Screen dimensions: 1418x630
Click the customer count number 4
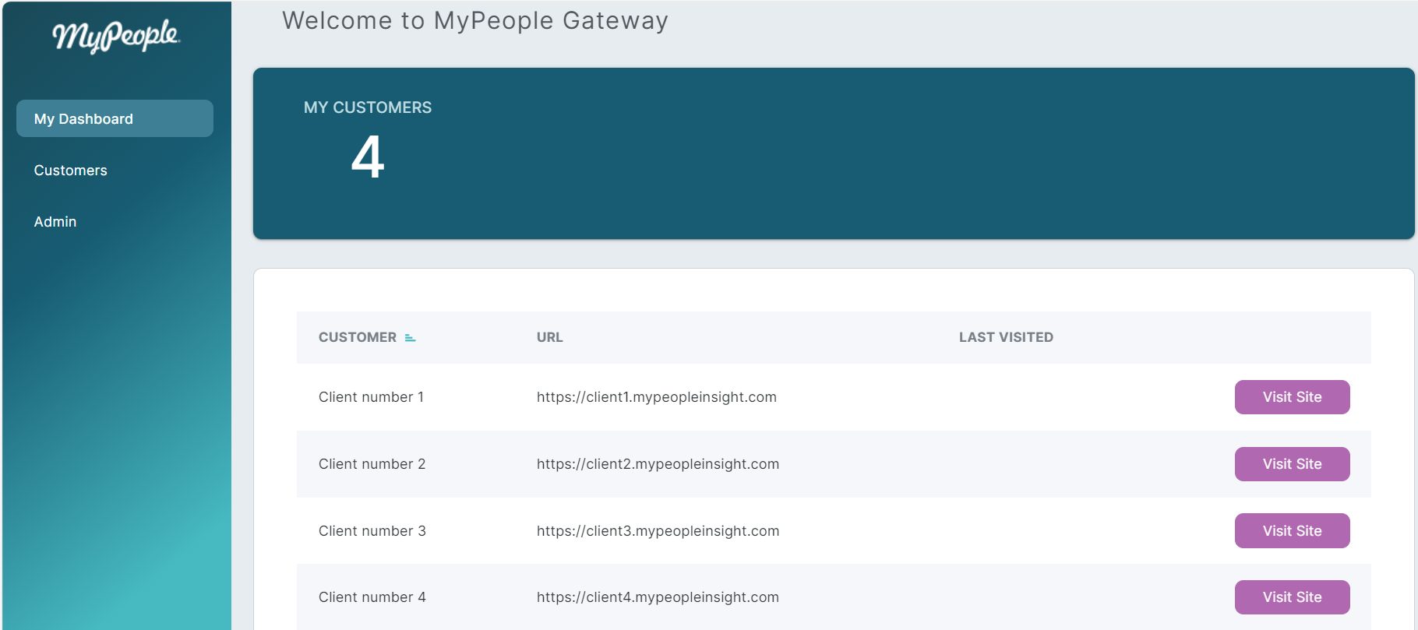click(368, 157)
